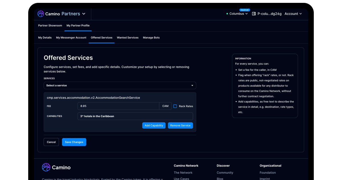
Task: Click the AccommodationSearchService service name
Action: point(93,98)
